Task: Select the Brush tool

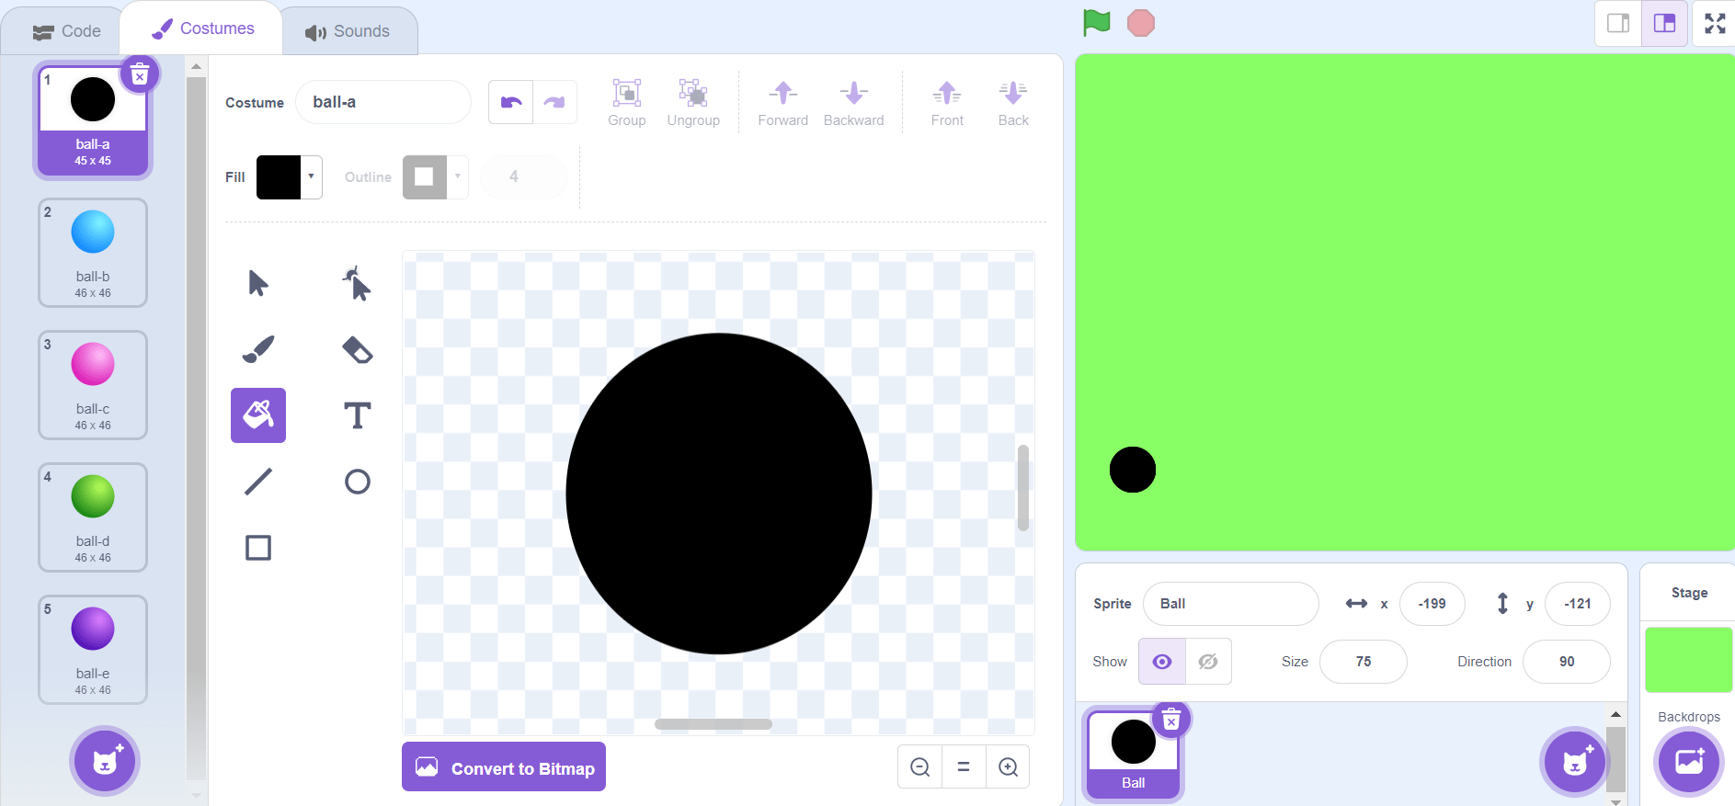Action: [x=258, y=349]
